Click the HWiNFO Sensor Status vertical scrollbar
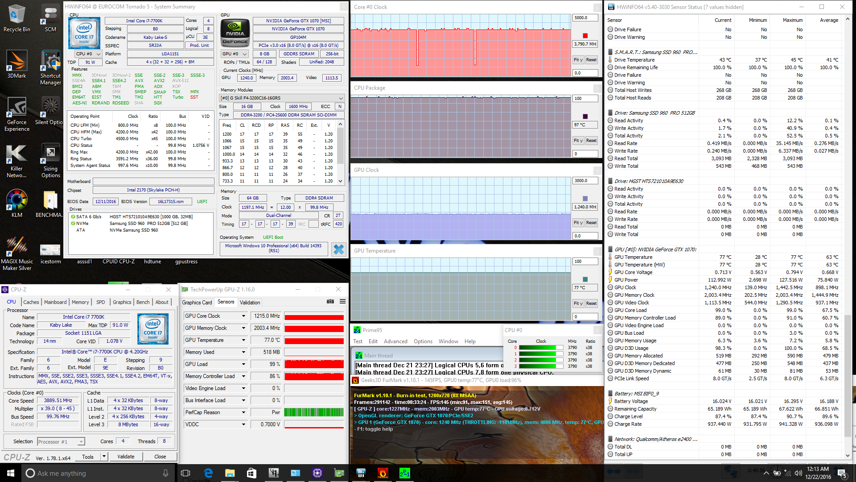 [x=848, y=237]
